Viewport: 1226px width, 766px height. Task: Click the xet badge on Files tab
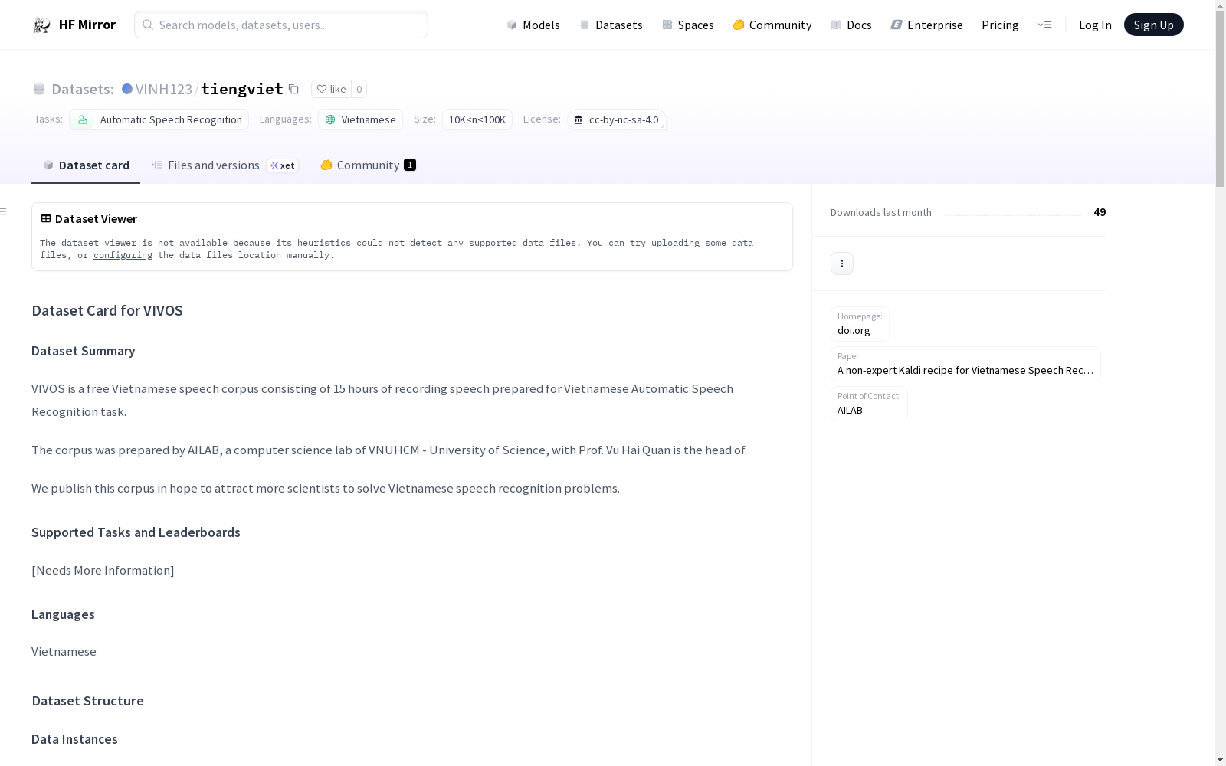[282, 165]
